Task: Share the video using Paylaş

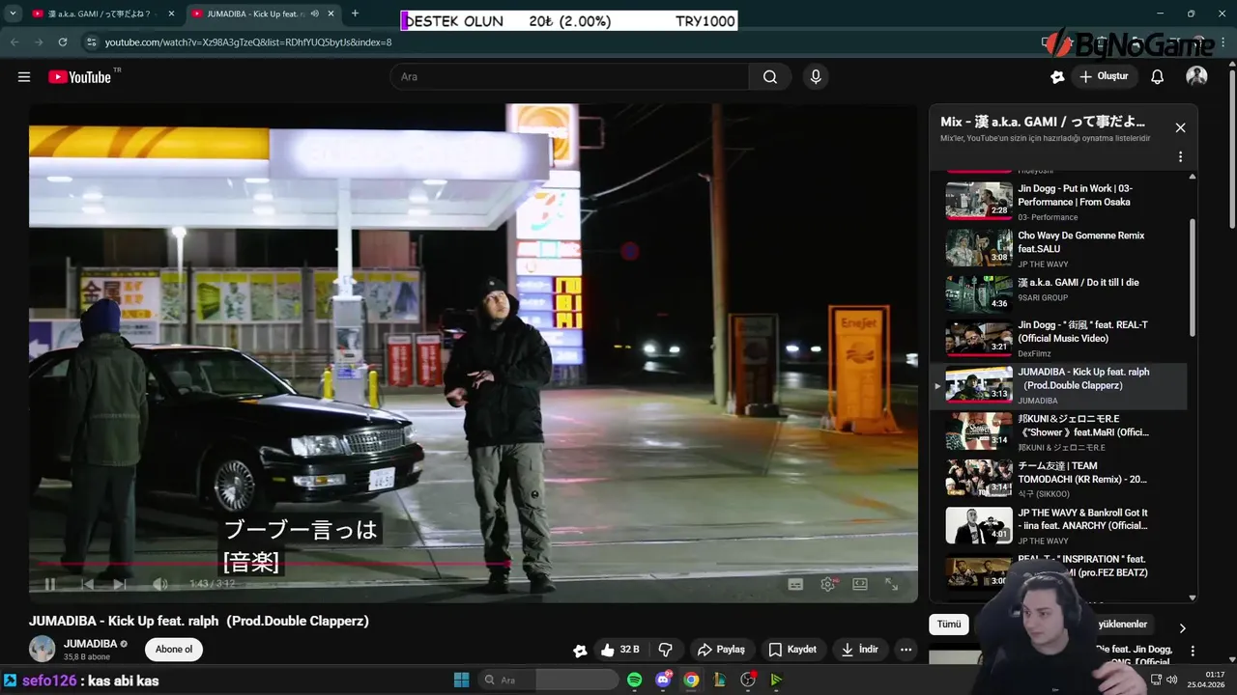Action: (x=721, y=650)
